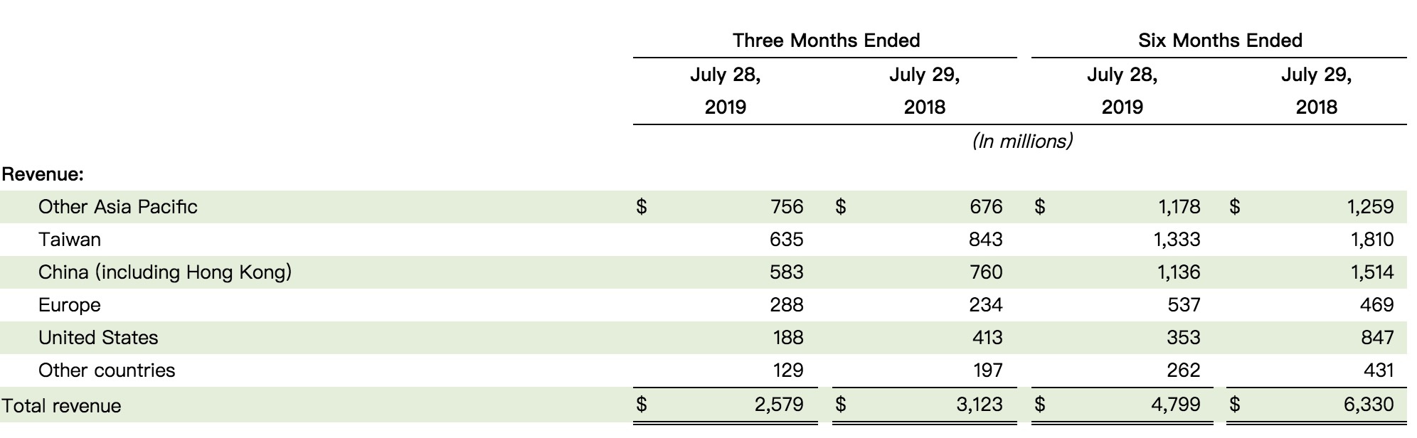
Task: Click the (In millions) note
Action: click(1022, 141)
